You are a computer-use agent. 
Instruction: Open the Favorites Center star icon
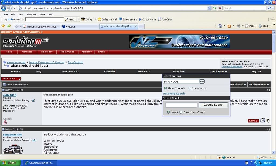pos(3,26)
